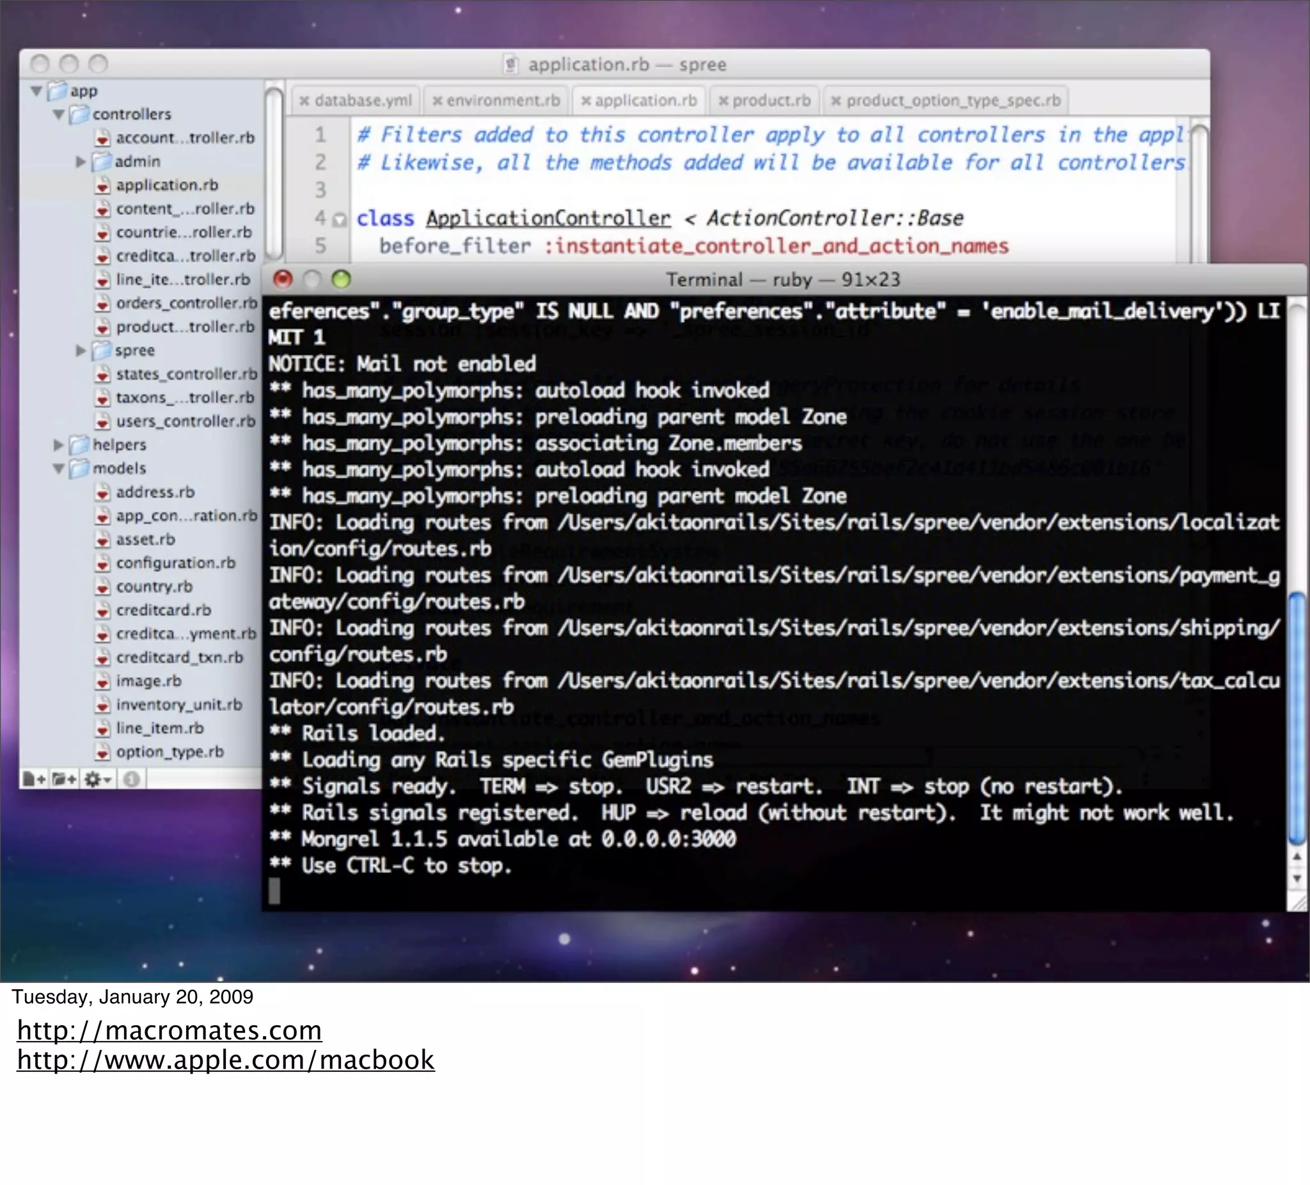Image resolution: width=1310 pixels, height=1185 pixels.
Task: Expand the helpers folder
Action: click(x=58, y=445)
